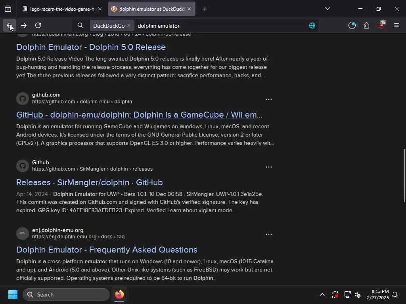Click the Forward navigation arrow
Image resolution: width=406 pixels, height=304 pixels.
click(24, 25)
